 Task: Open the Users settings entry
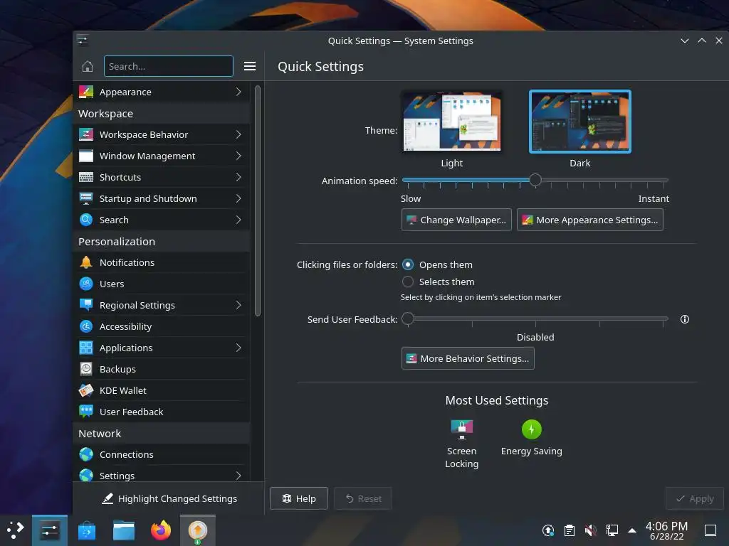coord(162,284)
